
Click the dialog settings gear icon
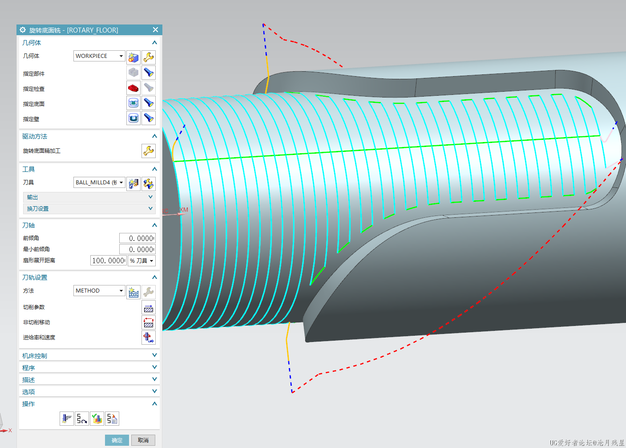click(x=23, y=30)
